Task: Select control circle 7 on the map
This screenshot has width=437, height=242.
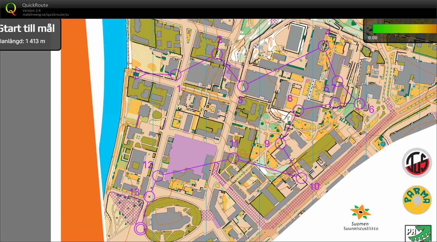Action: [x=335, y=103]
